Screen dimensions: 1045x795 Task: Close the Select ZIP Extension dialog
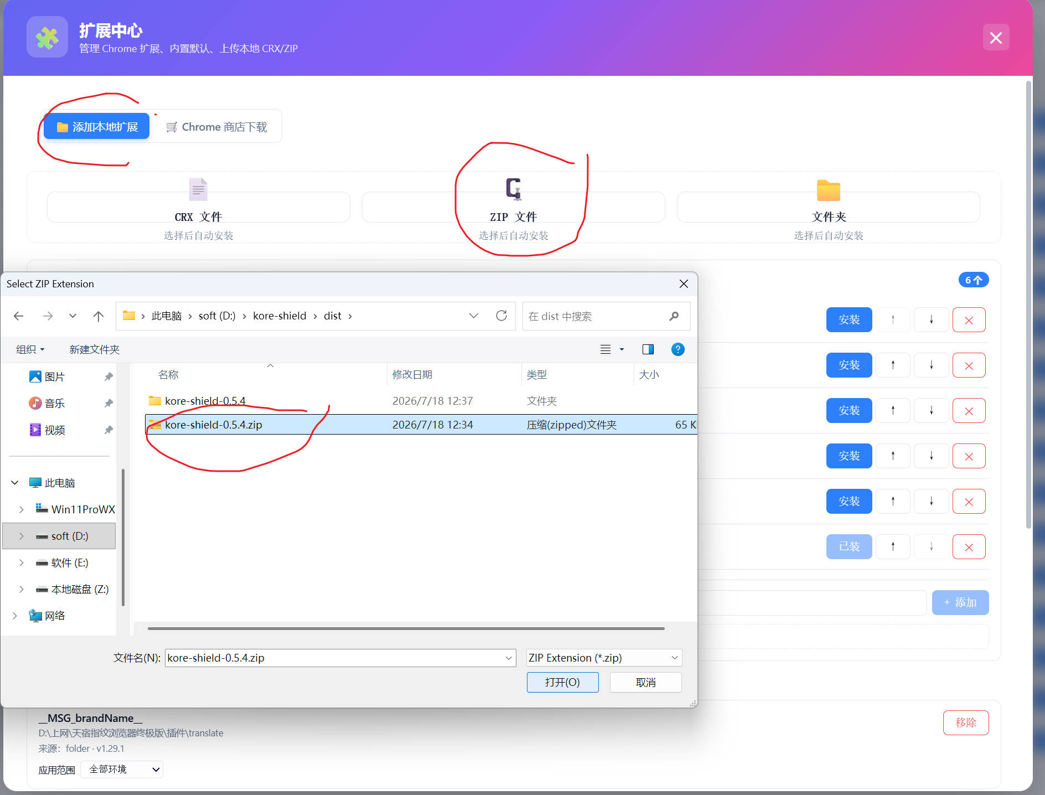click(684, 284)
